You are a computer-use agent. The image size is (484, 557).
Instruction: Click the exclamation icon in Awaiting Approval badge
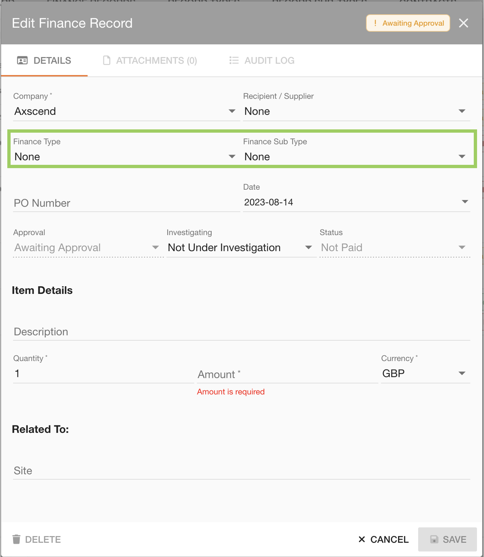pos(375,23)
